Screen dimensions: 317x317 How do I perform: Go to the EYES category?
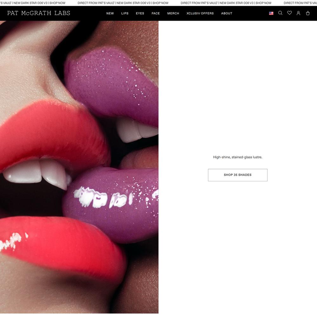tap(140, 13)
